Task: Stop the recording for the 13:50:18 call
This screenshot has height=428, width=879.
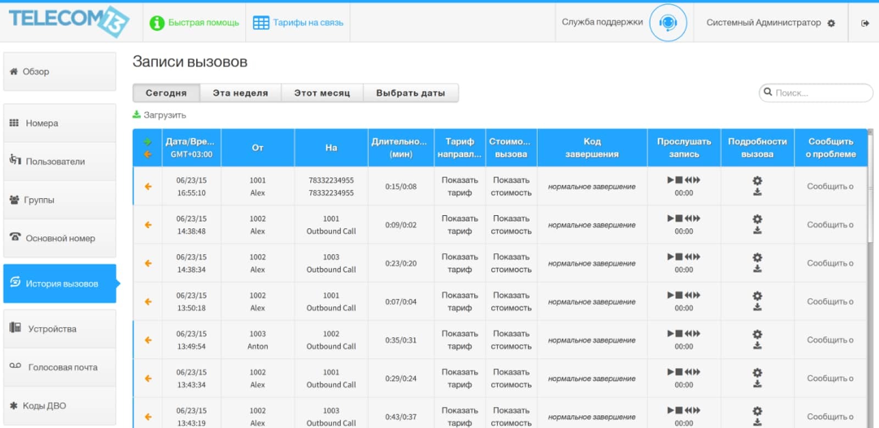Action: coord(679,295)
